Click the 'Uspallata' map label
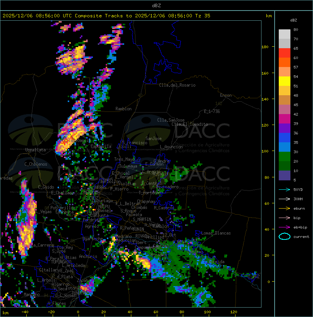Image resolution: width=313 pixels, height=317 pixels. point(35,150)
